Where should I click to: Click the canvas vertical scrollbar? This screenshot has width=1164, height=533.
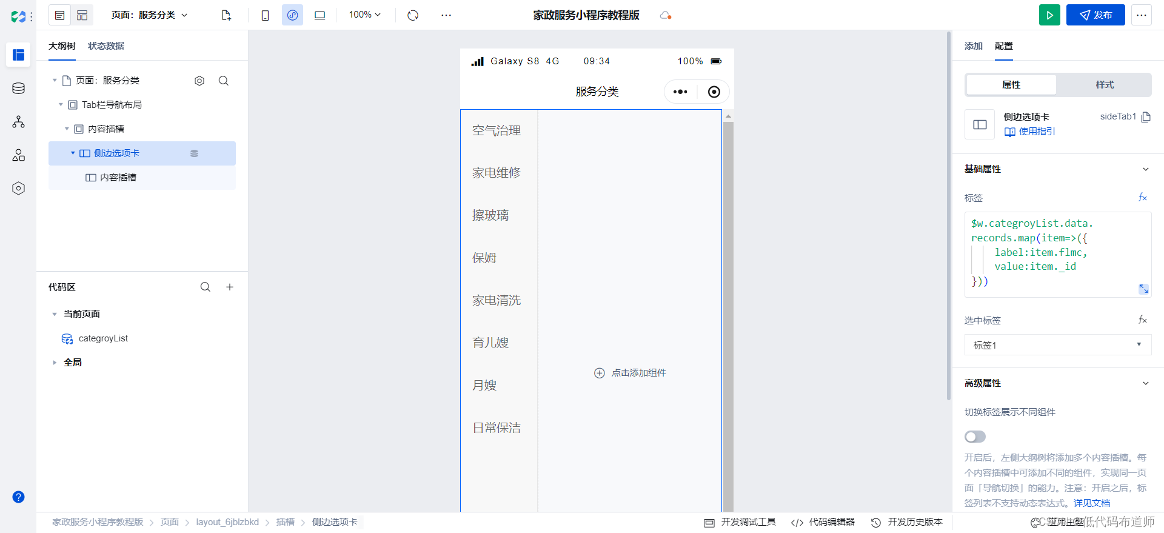(949, 216)
